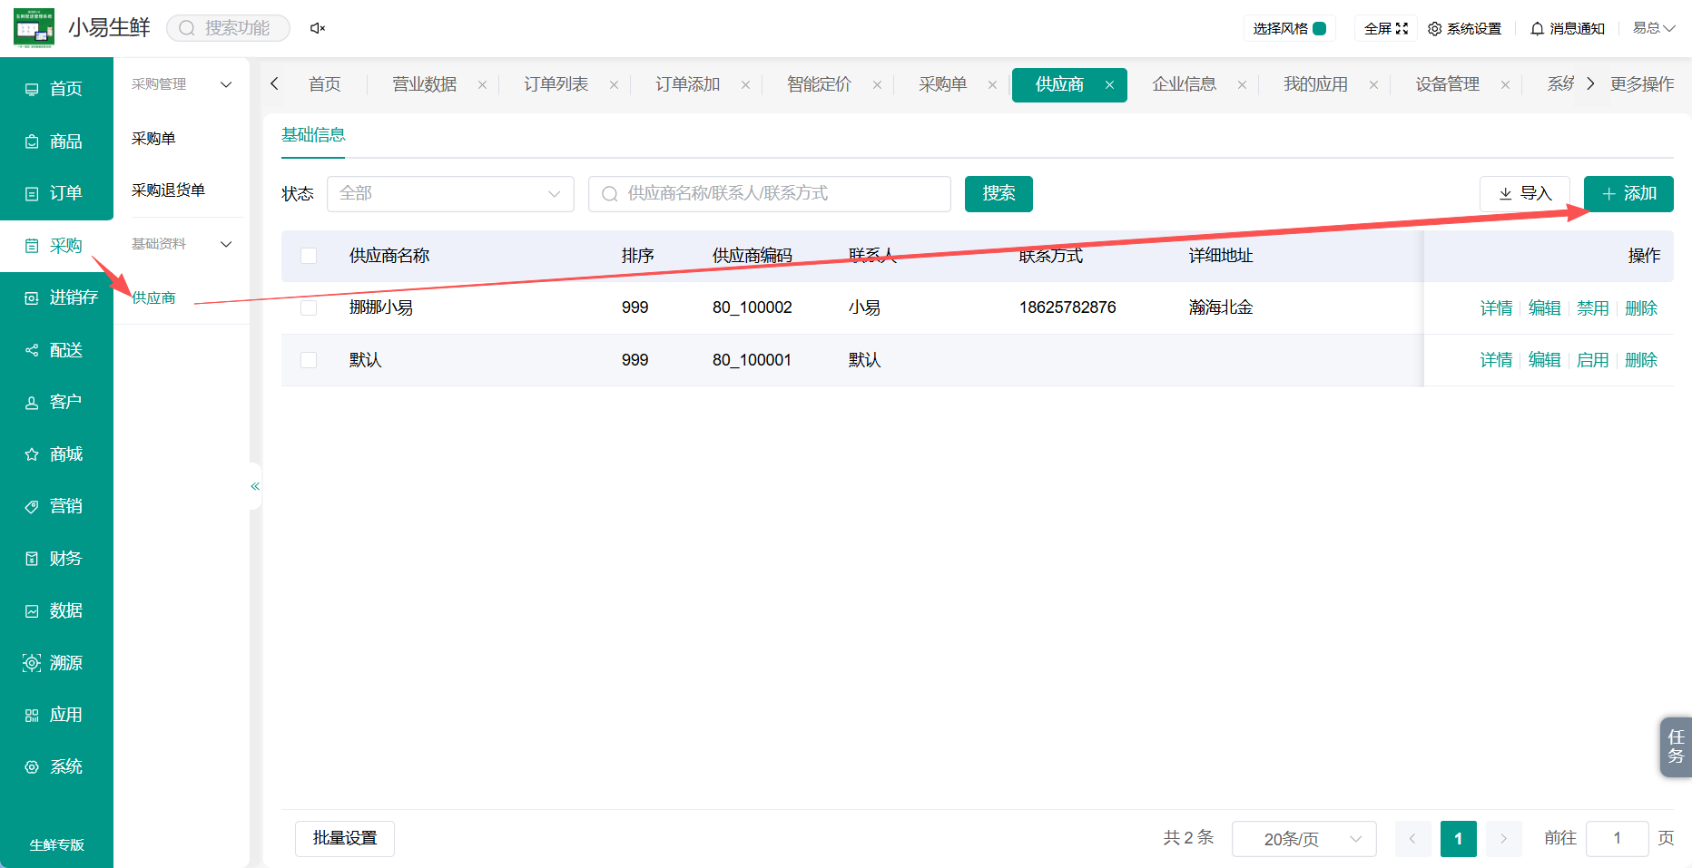The width and height of the screenshot is (1692, 868).
Task: Click the mute speaker icon
Action: [317, 28]
